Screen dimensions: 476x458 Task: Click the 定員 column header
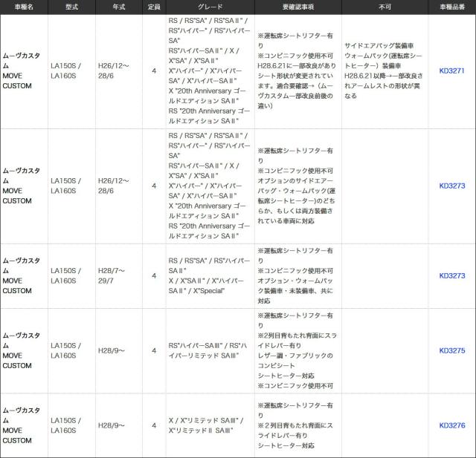point(154,7)
